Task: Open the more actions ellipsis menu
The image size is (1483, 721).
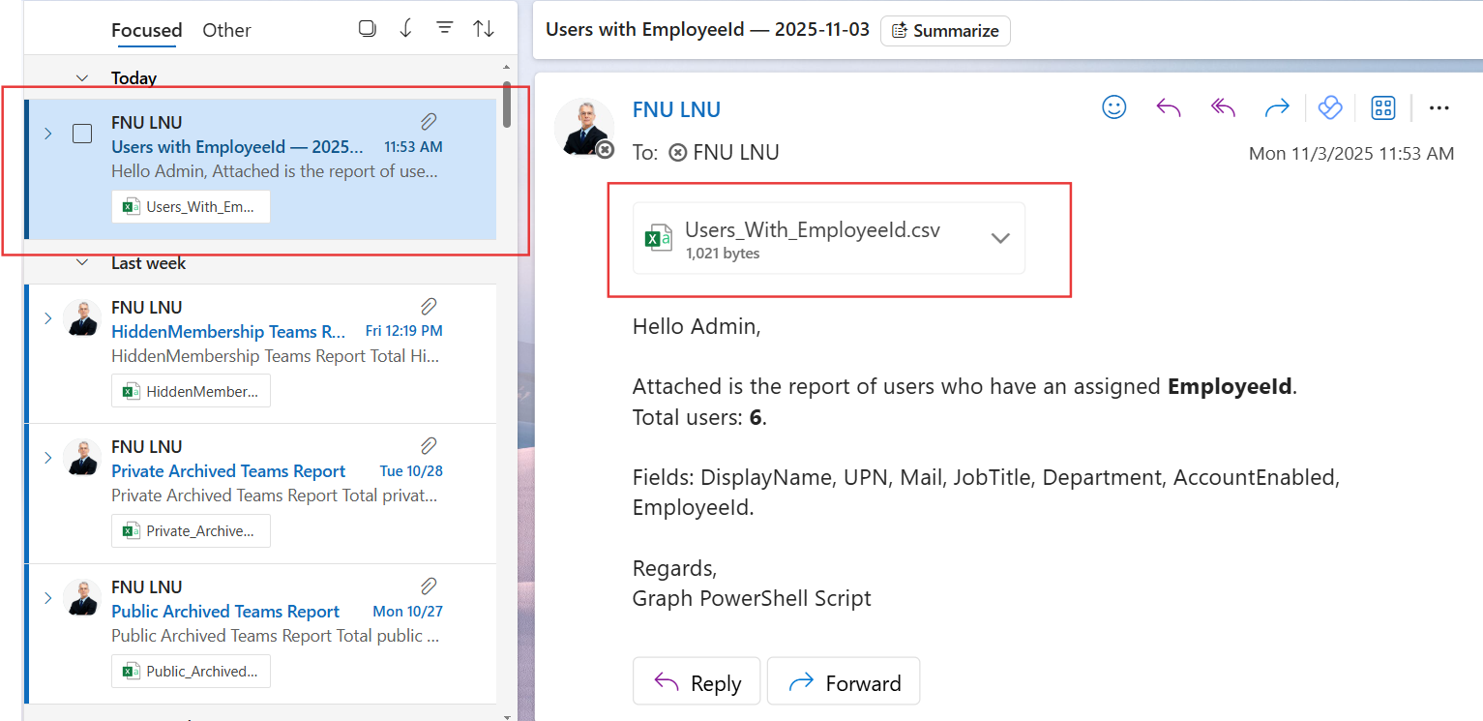Action: click(1439, 107)
